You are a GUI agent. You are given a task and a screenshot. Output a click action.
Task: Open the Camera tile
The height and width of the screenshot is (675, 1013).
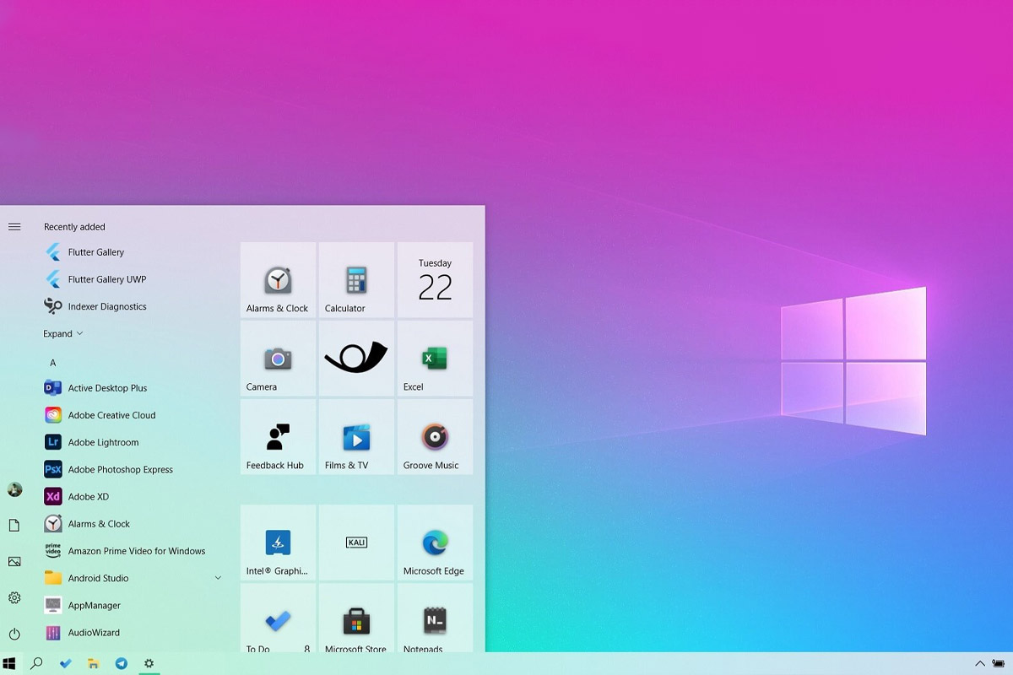tap(278, 359)
